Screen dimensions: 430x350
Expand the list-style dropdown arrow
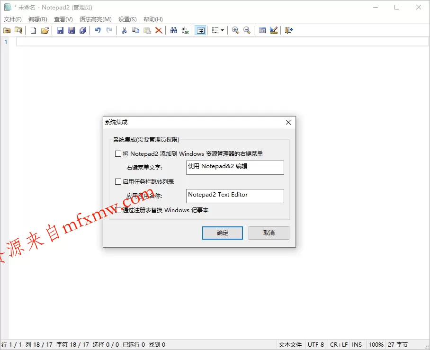(x=223, y=30)
